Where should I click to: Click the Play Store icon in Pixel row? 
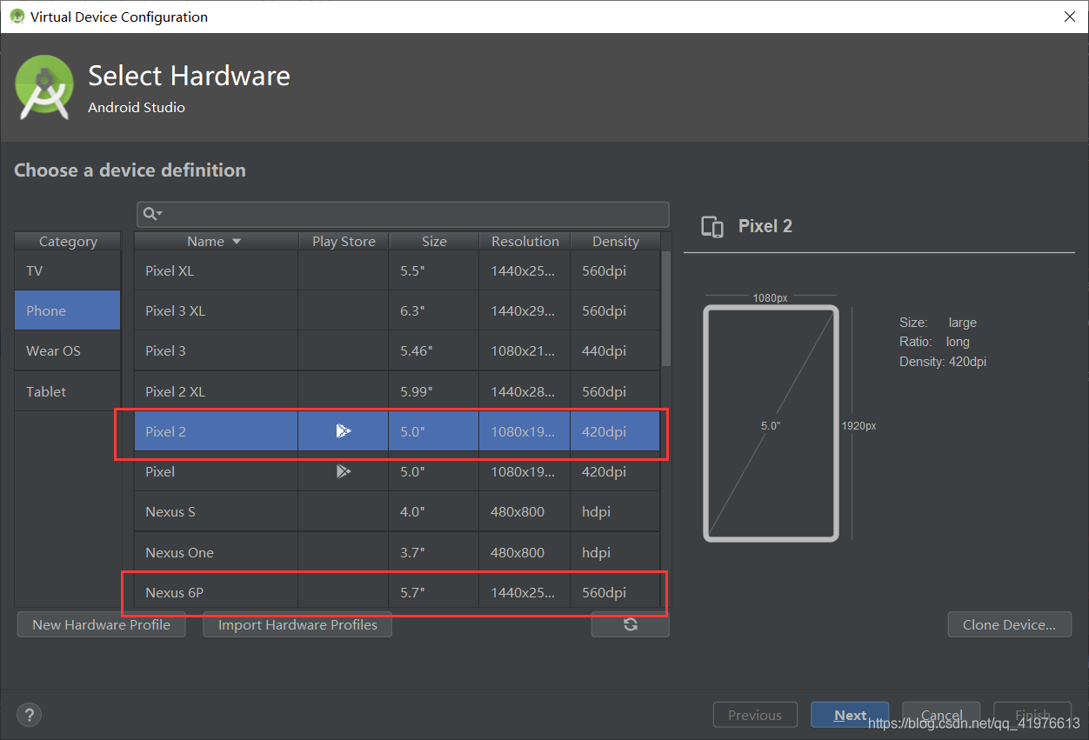[343, 471]
